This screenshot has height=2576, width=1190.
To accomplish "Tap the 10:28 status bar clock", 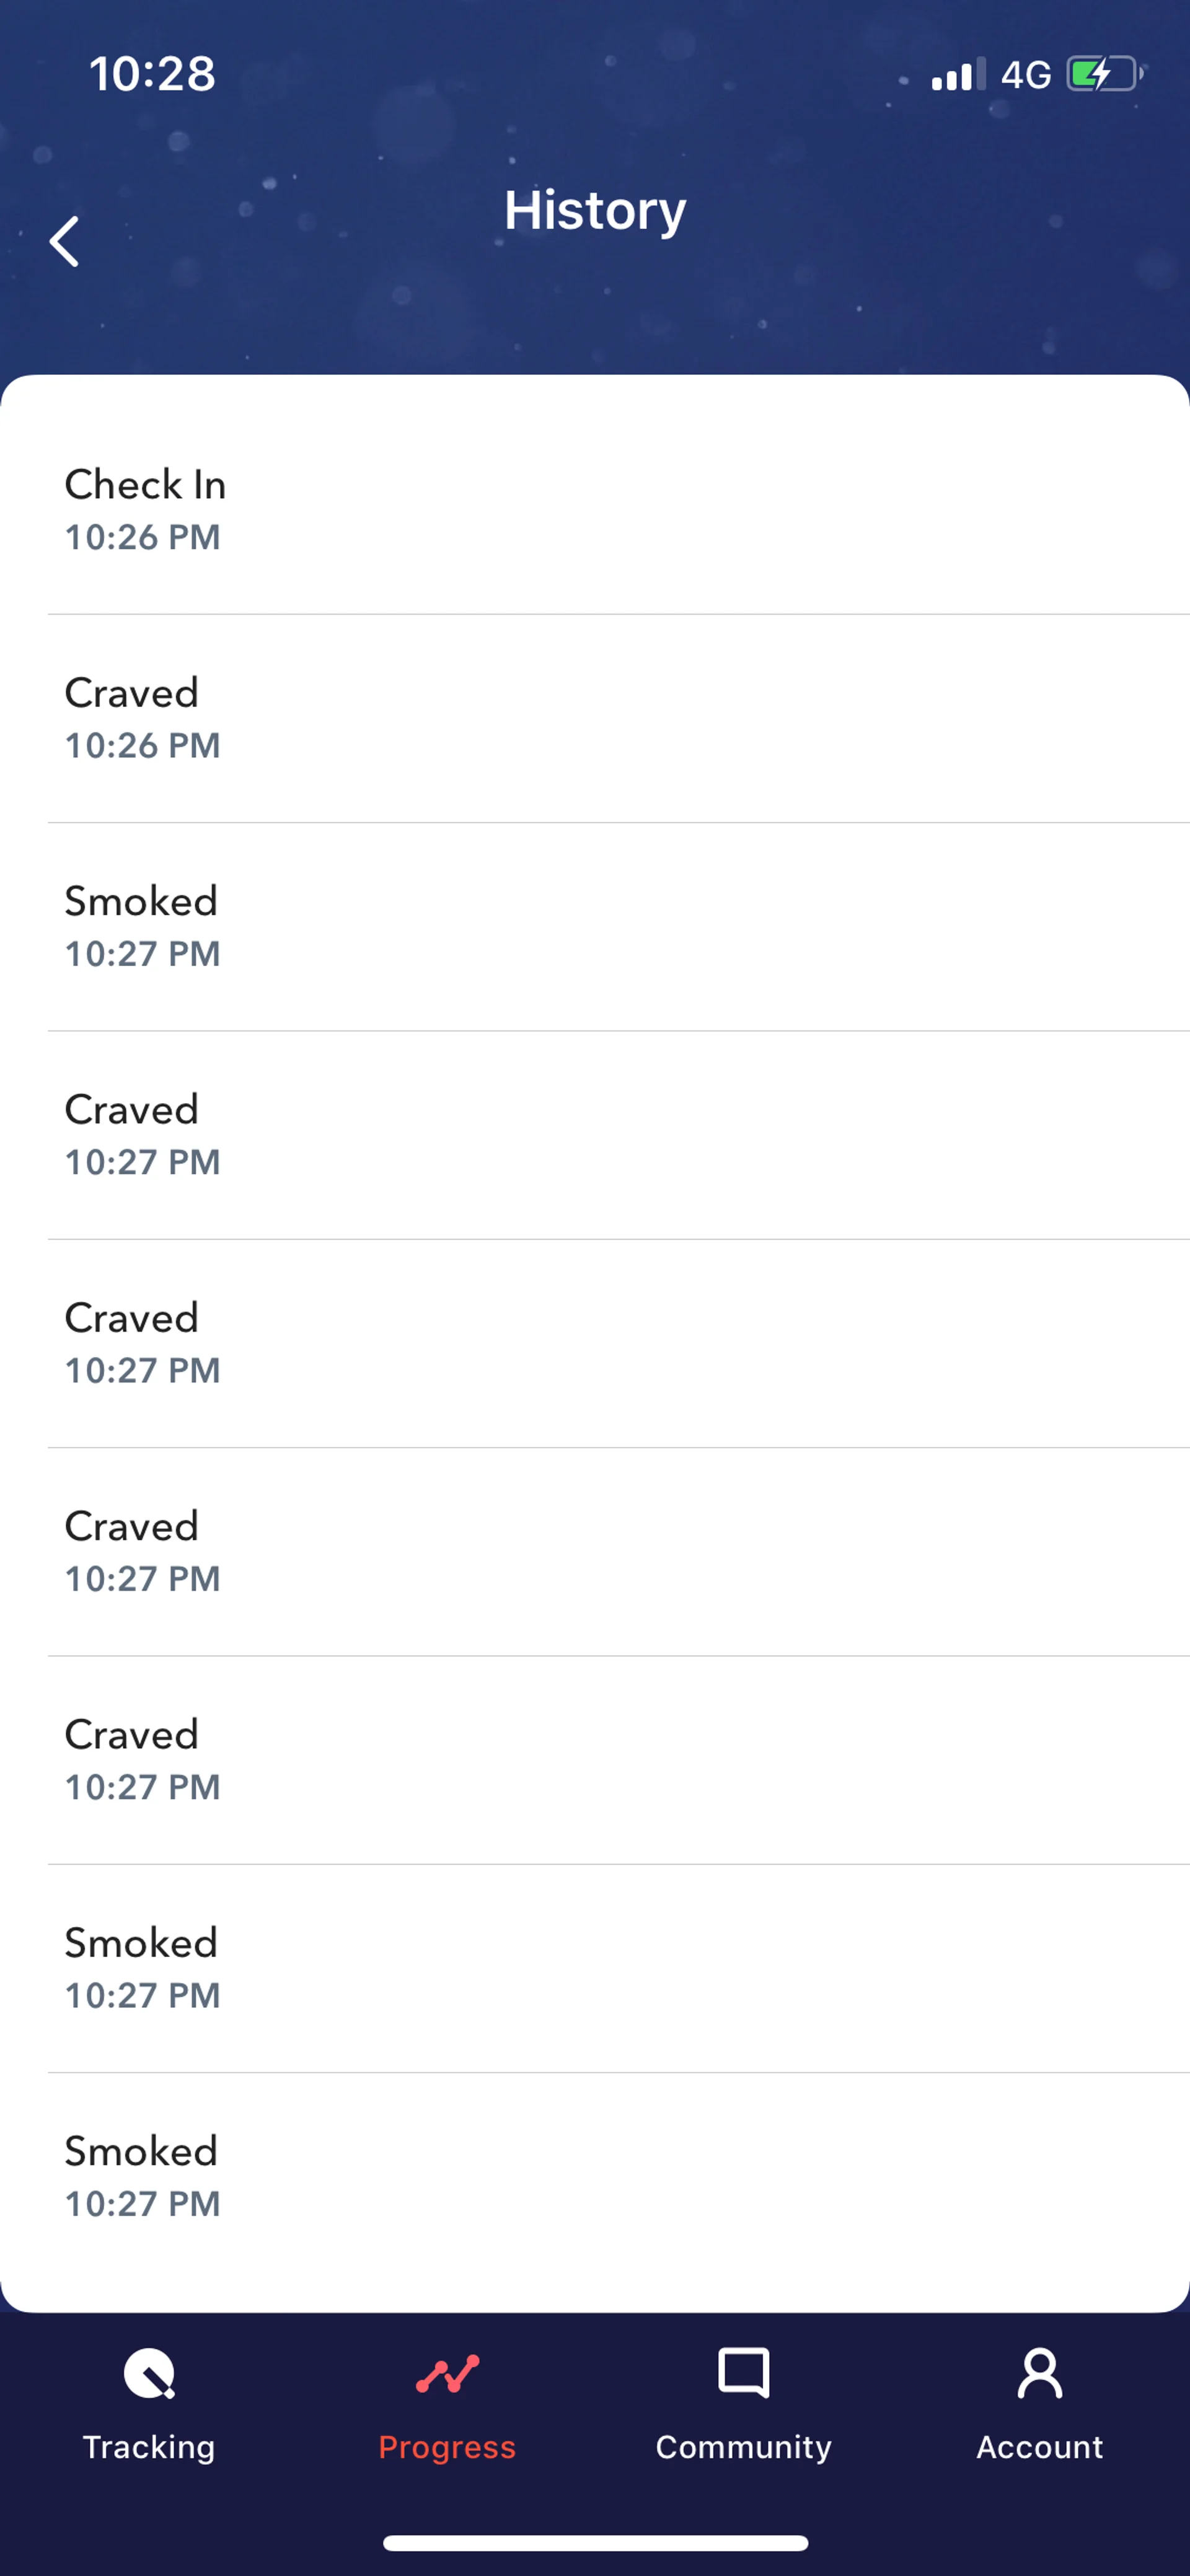I will [x=152, y=74].
